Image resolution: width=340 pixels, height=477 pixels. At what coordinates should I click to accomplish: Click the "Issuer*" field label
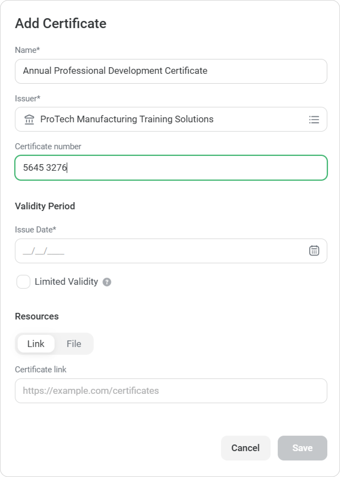(x=28, y=98)
